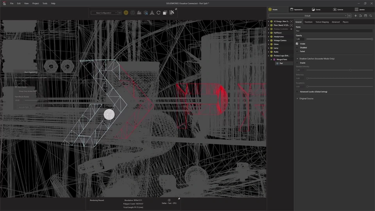Click the plus icon to add model
This screenshot has width=375, height=211.
point(355,16)
